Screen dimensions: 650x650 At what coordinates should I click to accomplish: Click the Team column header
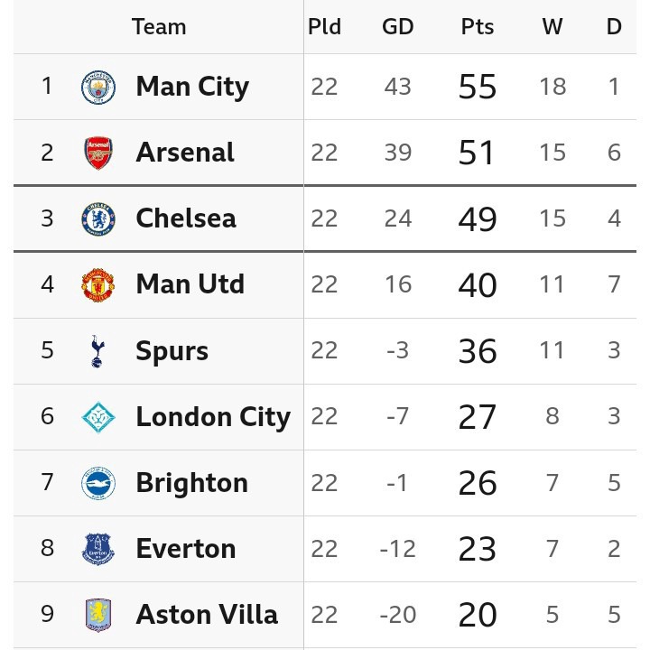(159, 27)
